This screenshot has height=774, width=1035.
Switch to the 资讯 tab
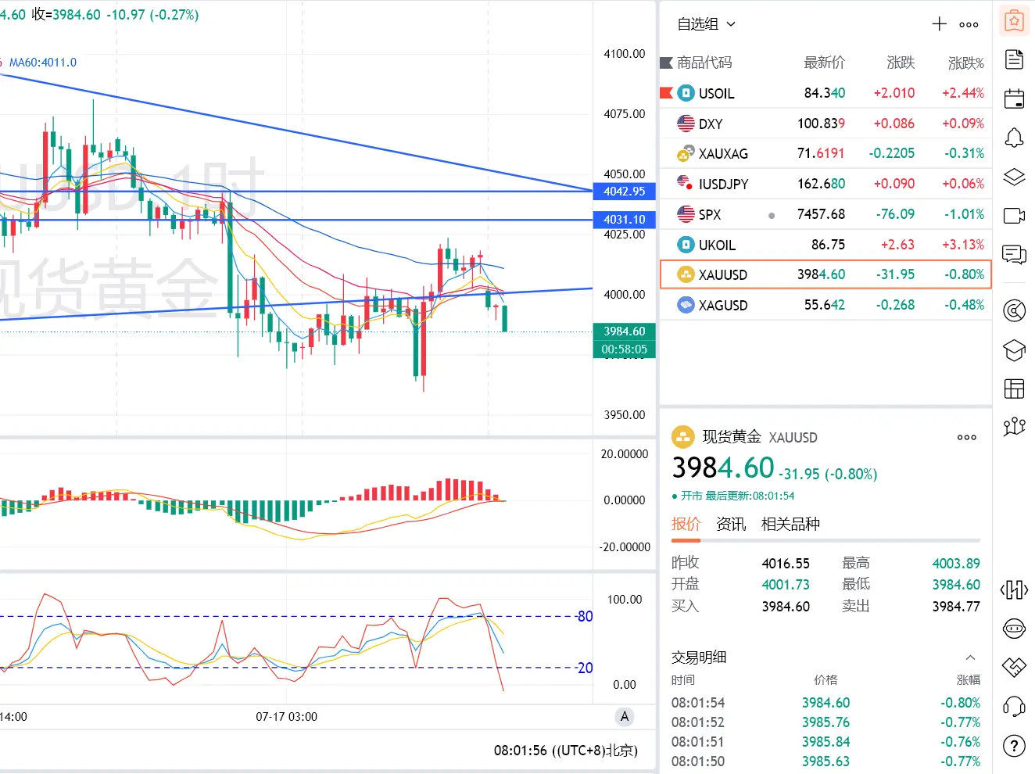(x=731, y=524)
